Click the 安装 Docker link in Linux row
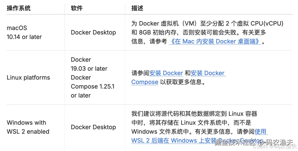 (166, 73)
